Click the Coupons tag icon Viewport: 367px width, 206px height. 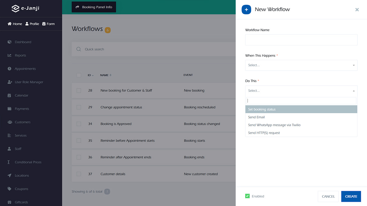click(9, 189)
